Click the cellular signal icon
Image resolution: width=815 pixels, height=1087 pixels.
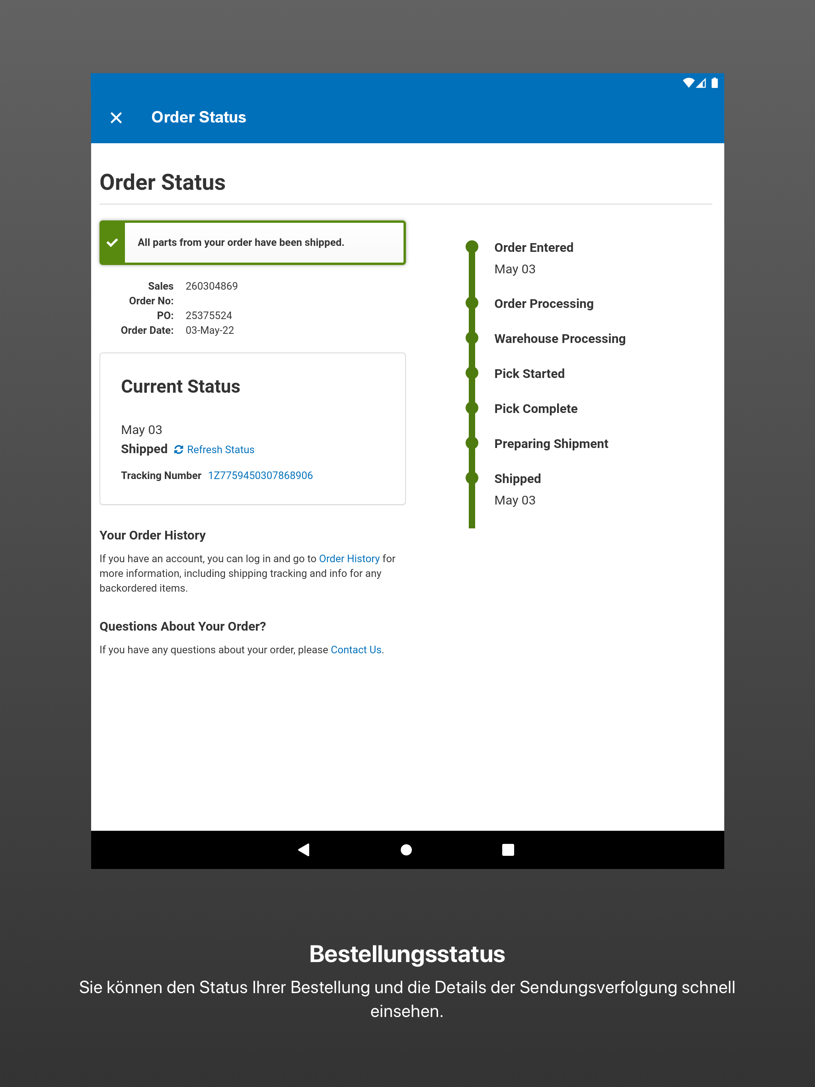tap(702, 83)
